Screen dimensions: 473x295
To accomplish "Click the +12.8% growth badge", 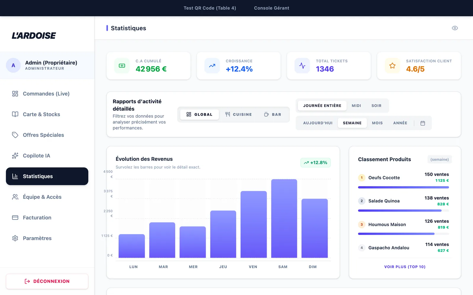I will pos(315,163).
